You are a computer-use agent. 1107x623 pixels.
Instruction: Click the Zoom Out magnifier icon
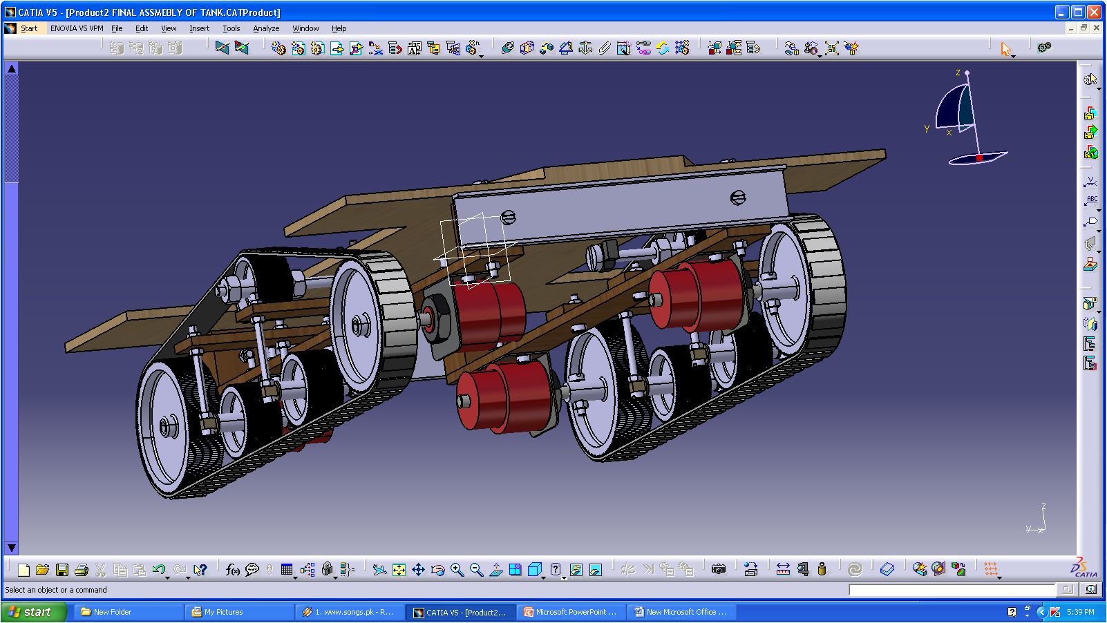476,570
